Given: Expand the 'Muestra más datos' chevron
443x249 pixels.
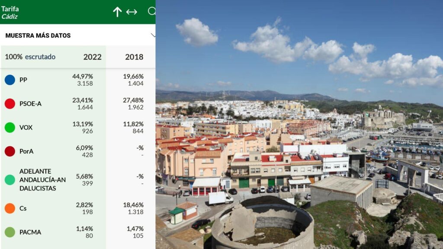Looking at the screenshot, I should pos(153,35).
